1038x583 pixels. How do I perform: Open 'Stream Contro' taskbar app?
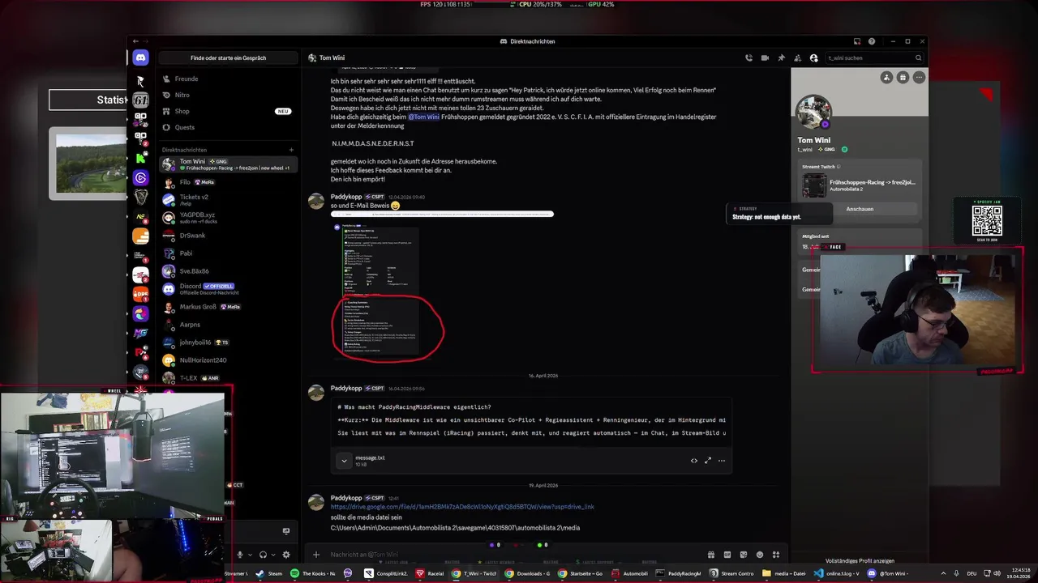click(x=731, y=573)
